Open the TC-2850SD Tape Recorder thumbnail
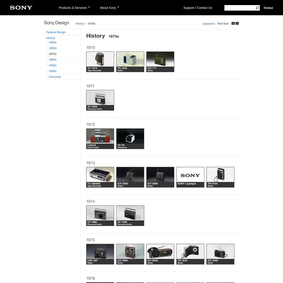The width and height of the screenshot is (283, 283). pos(100,177)
